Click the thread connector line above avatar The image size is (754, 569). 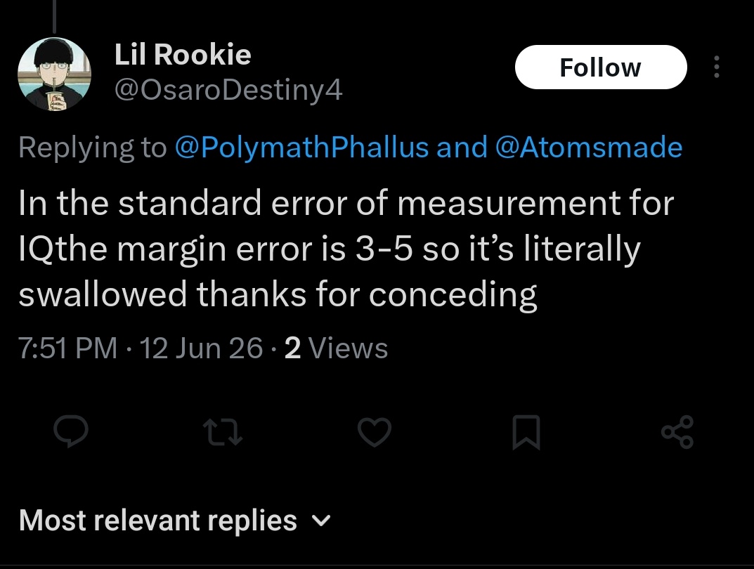(54, 16)
